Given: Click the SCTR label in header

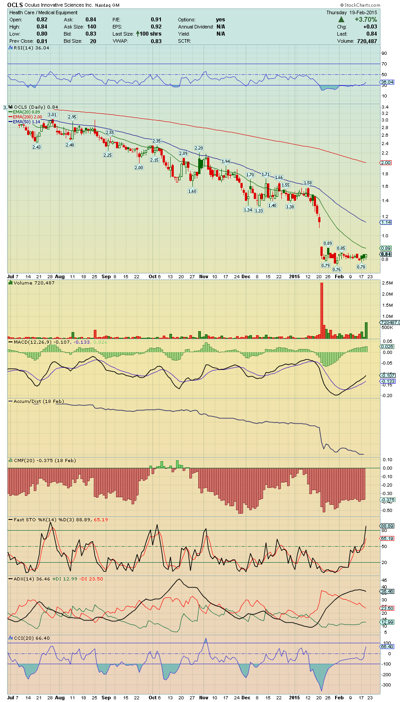Looking at the screenshot, I should point(184,41).
